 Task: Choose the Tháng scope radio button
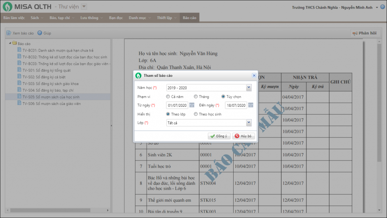click(x=195, y=97)
